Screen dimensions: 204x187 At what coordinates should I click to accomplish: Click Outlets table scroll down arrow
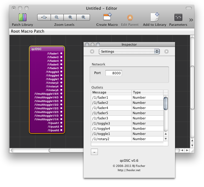(166, 139)
